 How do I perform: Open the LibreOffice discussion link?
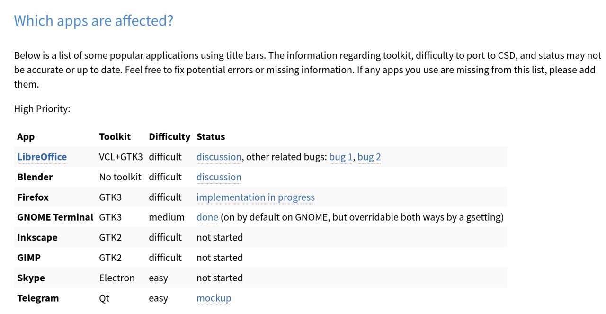click(219, 157)
